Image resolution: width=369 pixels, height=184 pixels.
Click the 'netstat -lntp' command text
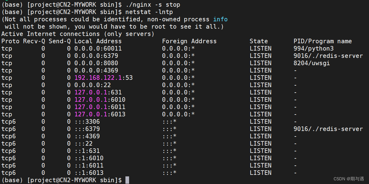click(149, 12)
